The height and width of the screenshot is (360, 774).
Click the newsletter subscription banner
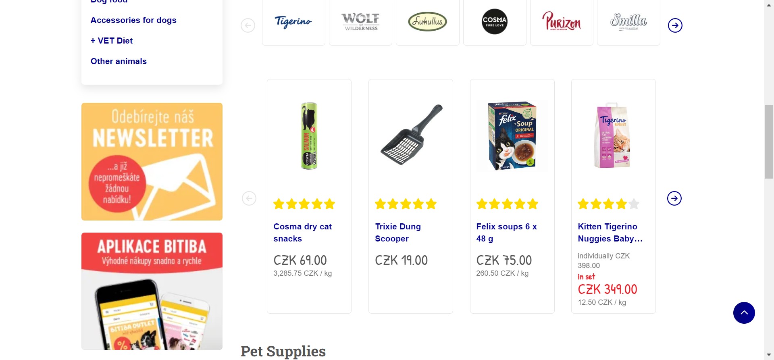[x=152, y=162]
